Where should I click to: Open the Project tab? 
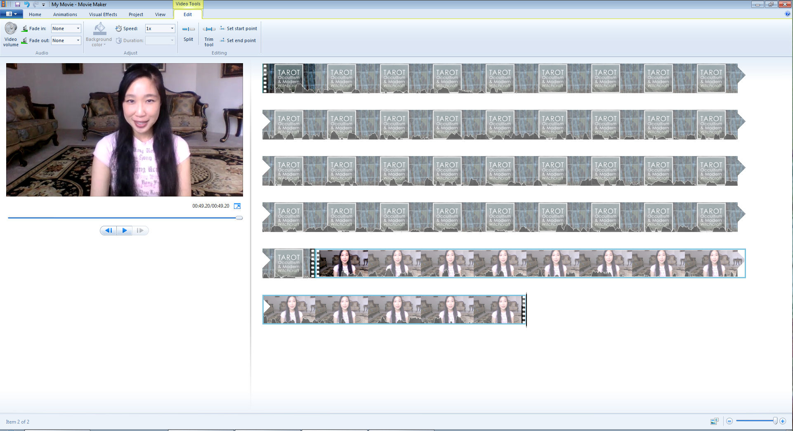(x=136, y=14)
